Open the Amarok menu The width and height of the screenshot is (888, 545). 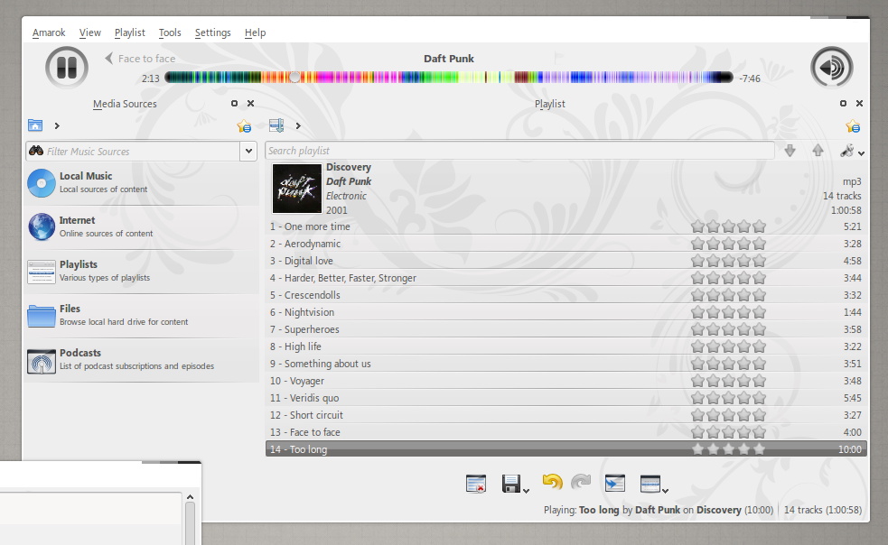pos(49,32)
